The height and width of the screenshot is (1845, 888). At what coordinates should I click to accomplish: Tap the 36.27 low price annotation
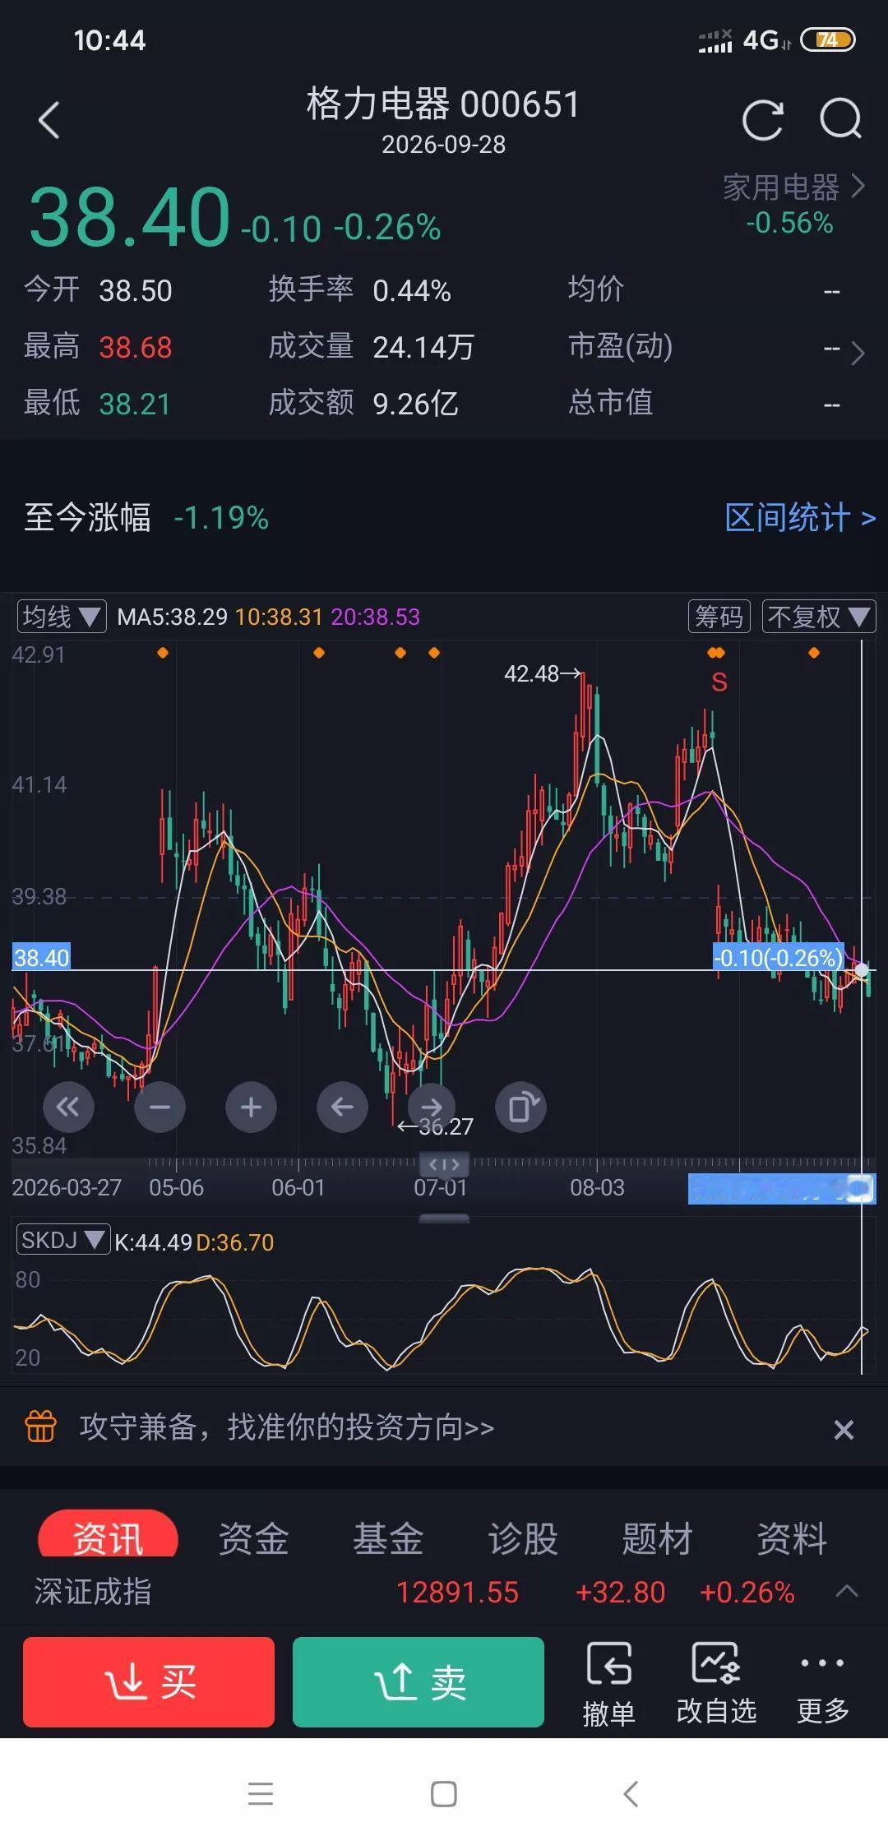point(436,1126)
